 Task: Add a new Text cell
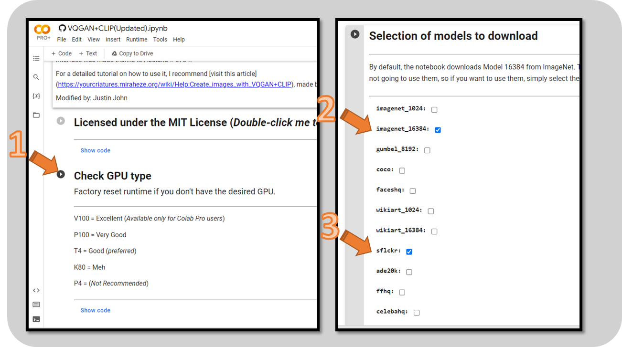88,53
